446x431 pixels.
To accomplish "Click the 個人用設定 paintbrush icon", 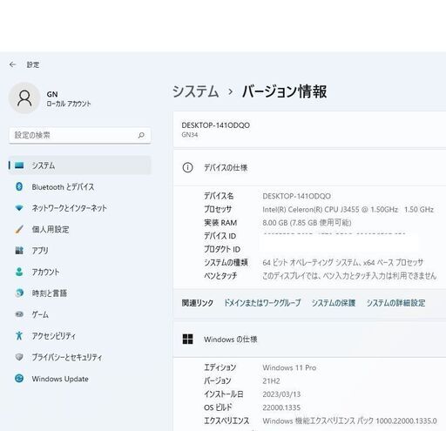I will 19,229.
